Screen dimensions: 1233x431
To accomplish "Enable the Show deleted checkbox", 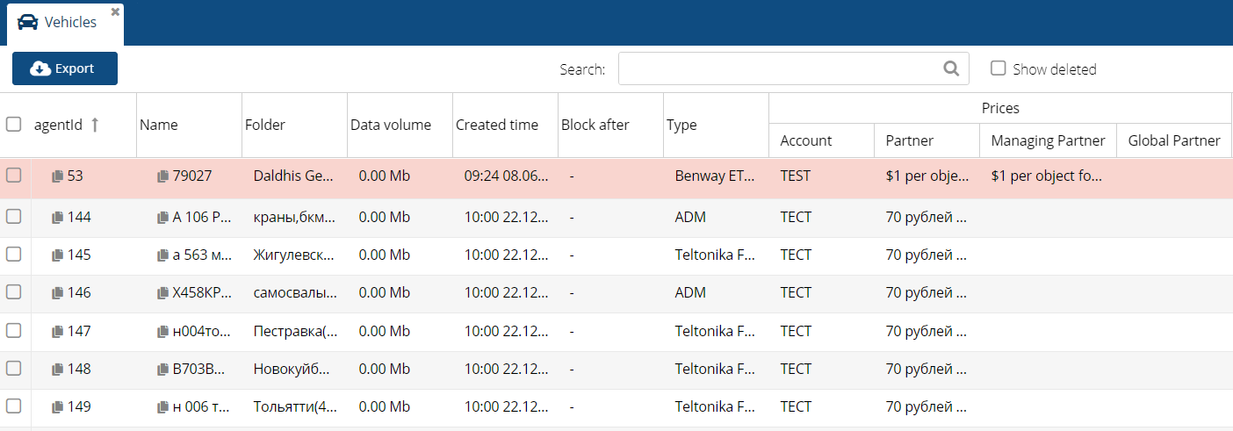I will tap(998, 68).
